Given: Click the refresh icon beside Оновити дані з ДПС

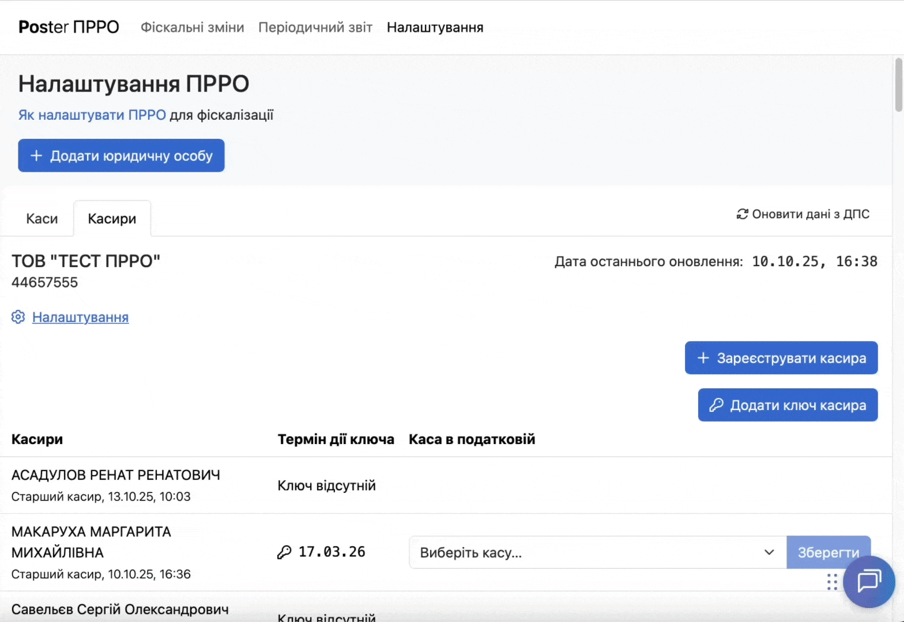Looking at the screenshot, I should click(742, 214).
